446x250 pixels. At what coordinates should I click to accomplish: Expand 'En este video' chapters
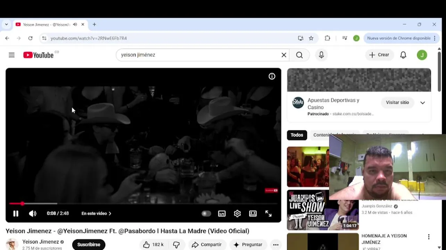click(96, 214)
